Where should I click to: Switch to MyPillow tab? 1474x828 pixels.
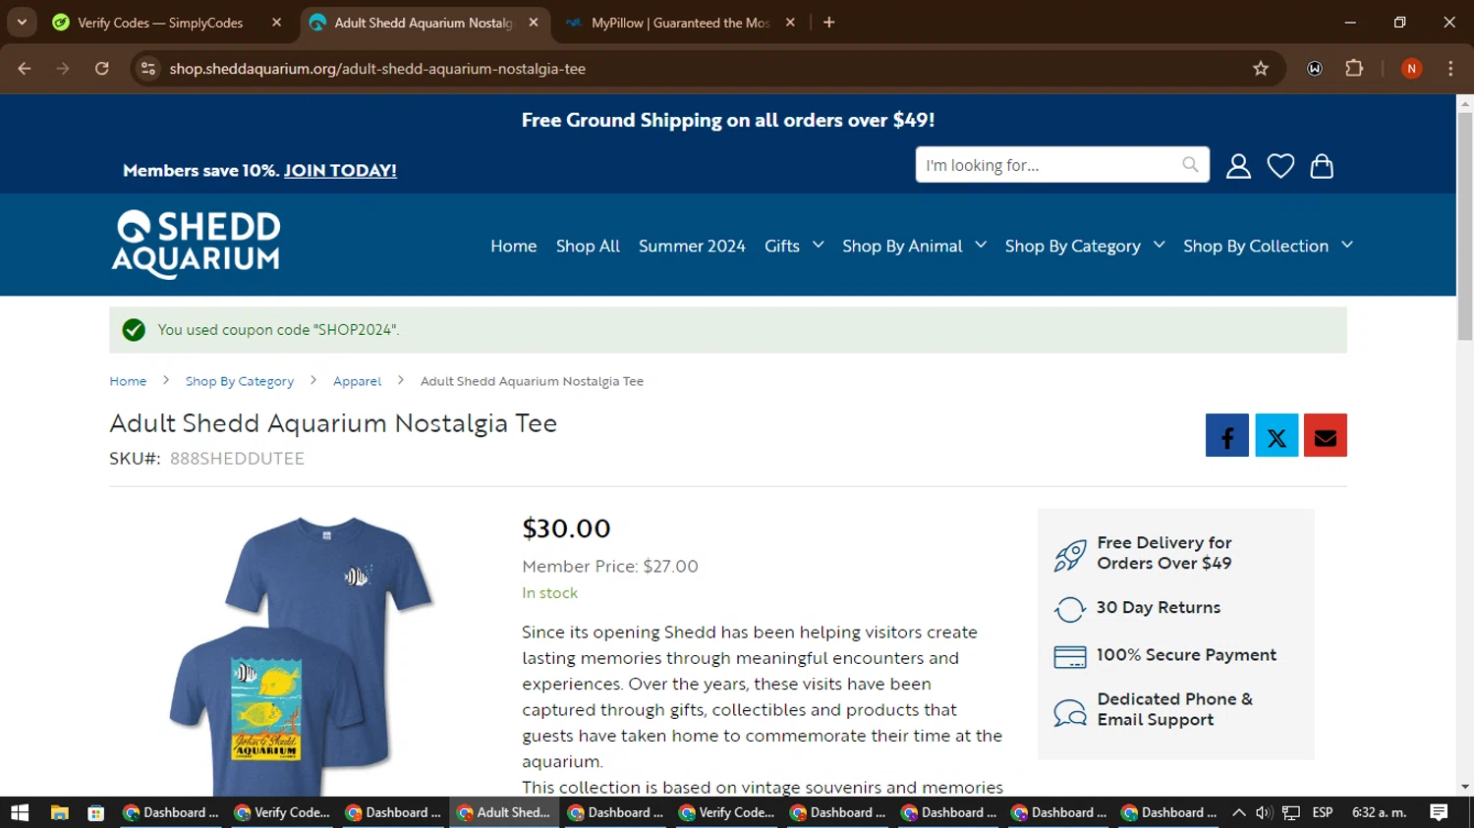pos(680,23)
